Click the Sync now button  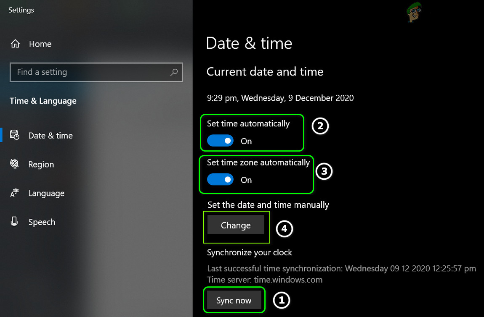click(234, 300)
